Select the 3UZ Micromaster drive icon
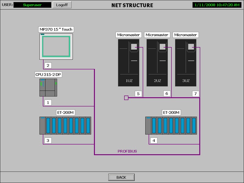 [x=186, y=63]
